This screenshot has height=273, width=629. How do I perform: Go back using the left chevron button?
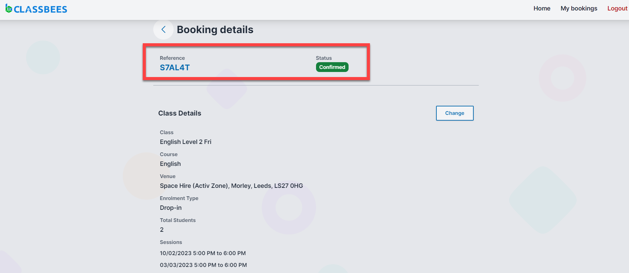pyautogui.click(x=163, y=30)
